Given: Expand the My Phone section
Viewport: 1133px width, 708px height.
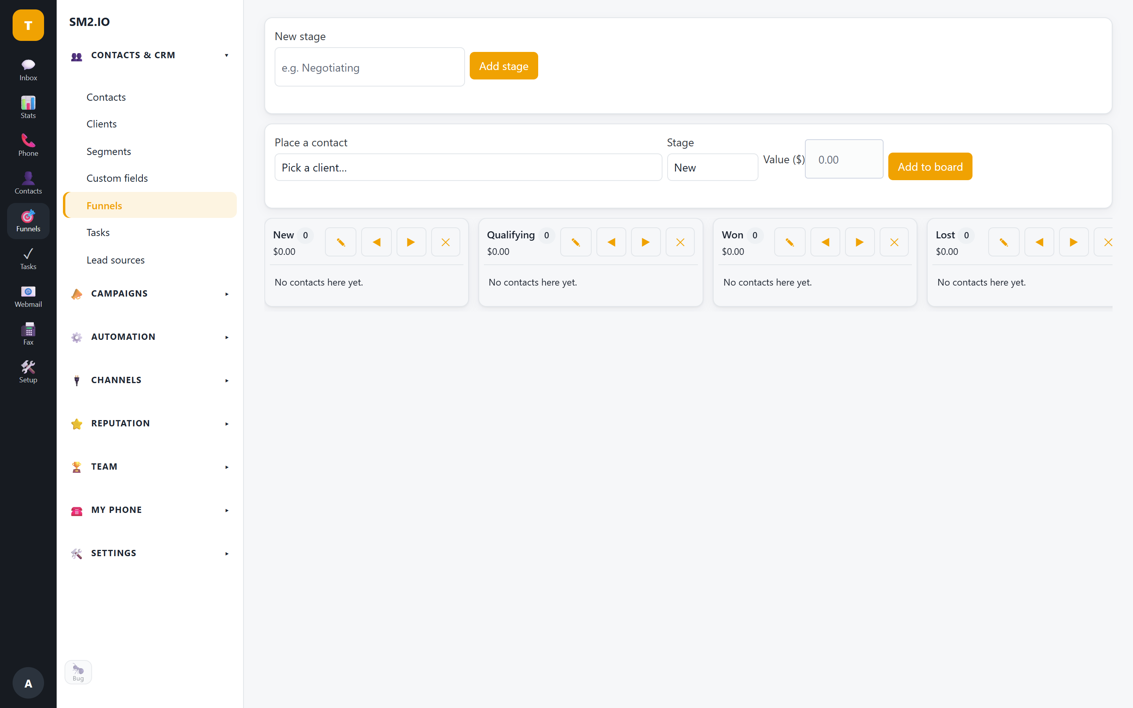Looking at the screenshot, I should (150, 510).
